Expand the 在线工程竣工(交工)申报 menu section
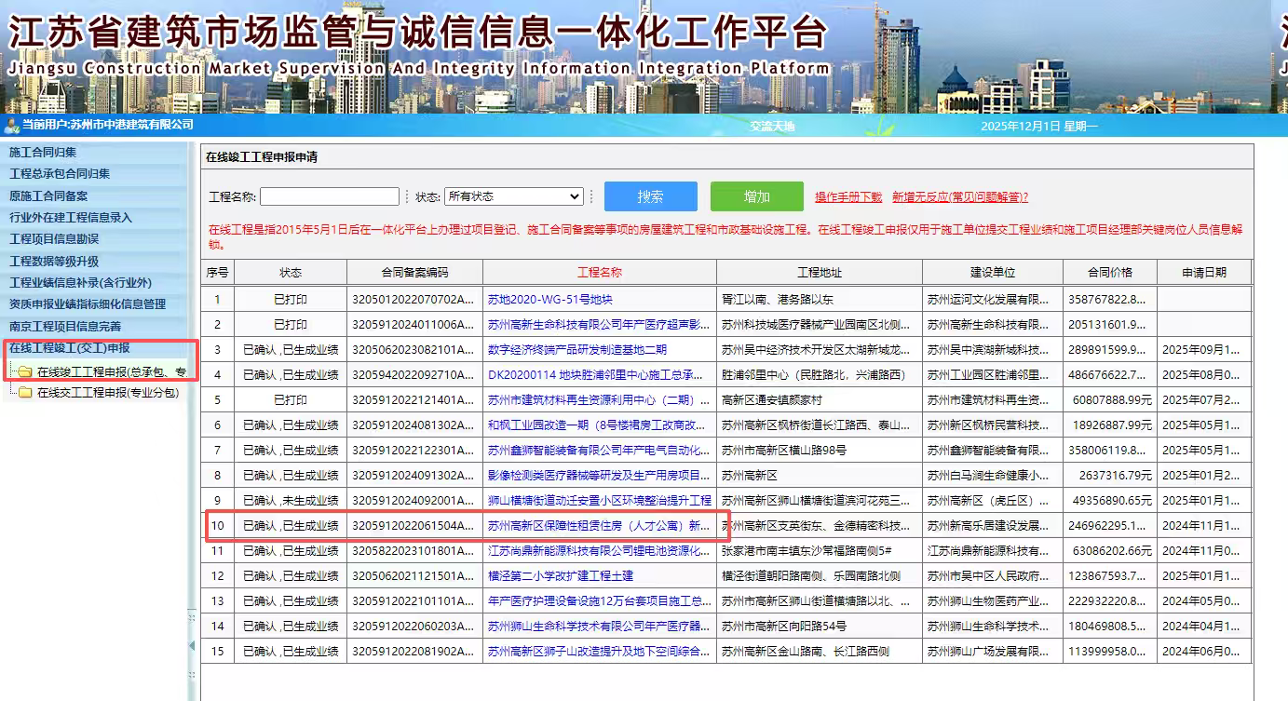 (x=69, y=348)
